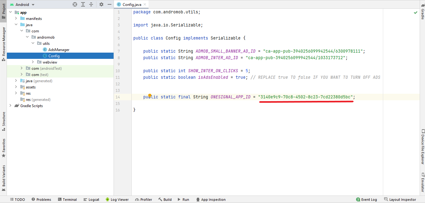
Task: Open Project panel gear settings
Action: coord(101,4)
